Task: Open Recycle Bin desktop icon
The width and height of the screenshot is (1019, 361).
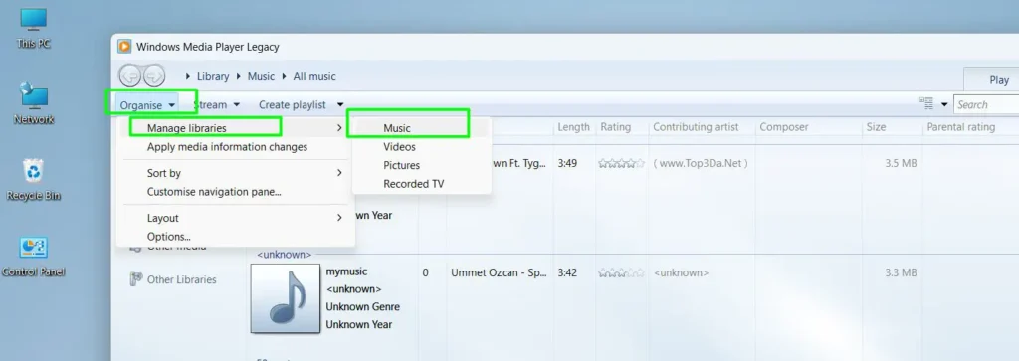Action: click(x=33, y=181)
